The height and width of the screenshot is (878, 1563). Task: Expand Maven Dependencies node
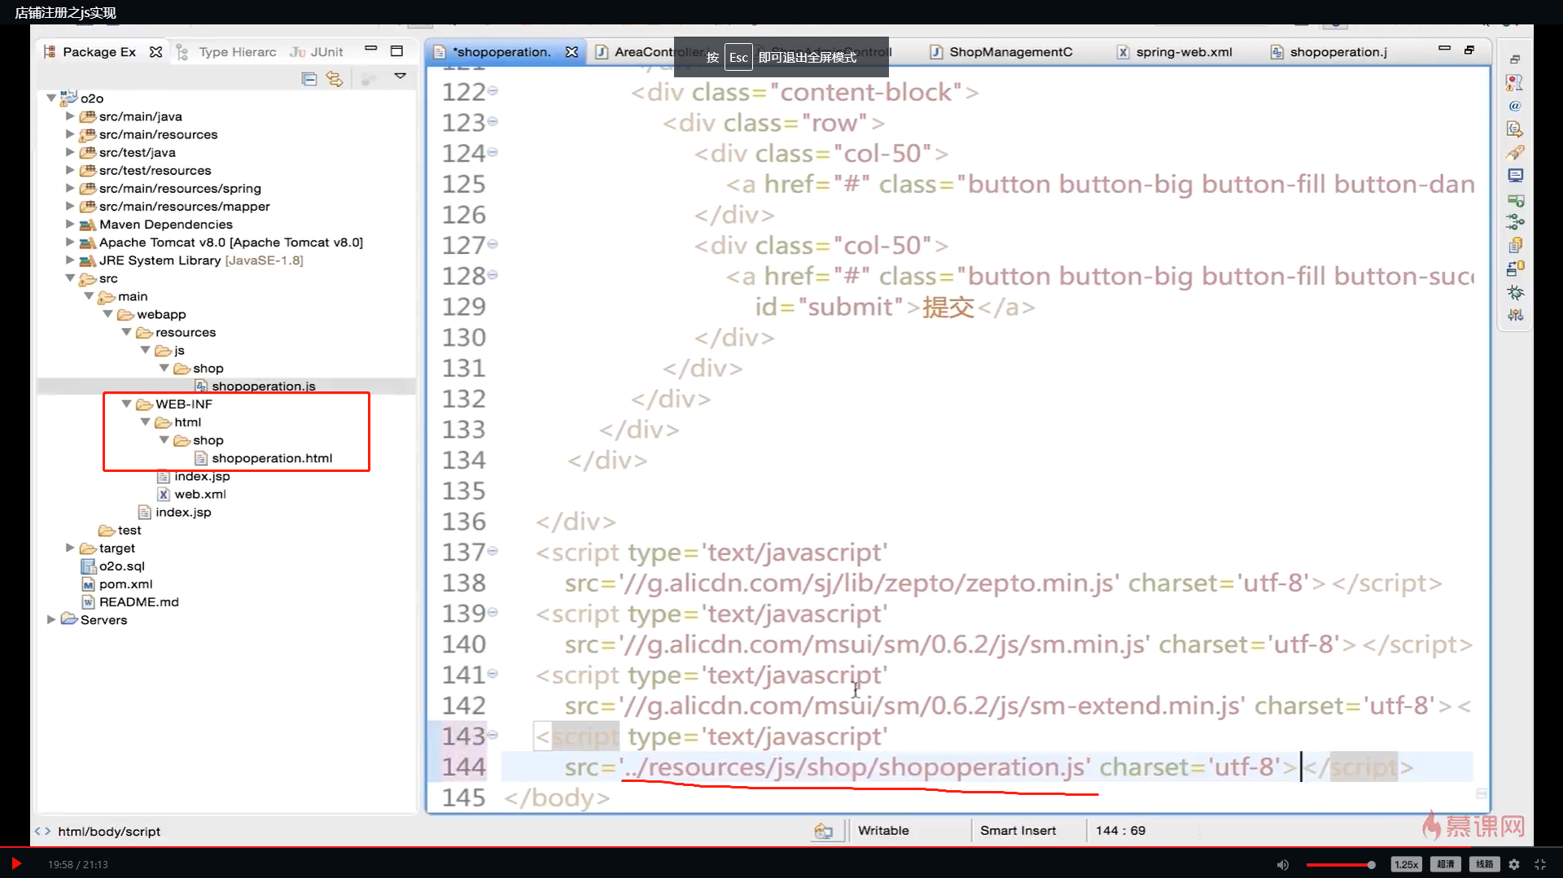70,224
